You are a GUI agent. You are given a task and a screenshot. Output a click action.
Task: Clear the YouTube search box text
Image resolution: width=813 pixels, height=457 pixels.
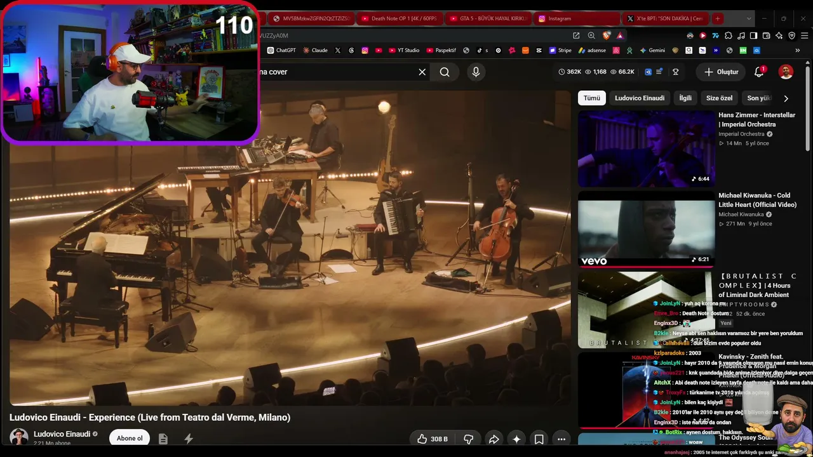[422, 72]
